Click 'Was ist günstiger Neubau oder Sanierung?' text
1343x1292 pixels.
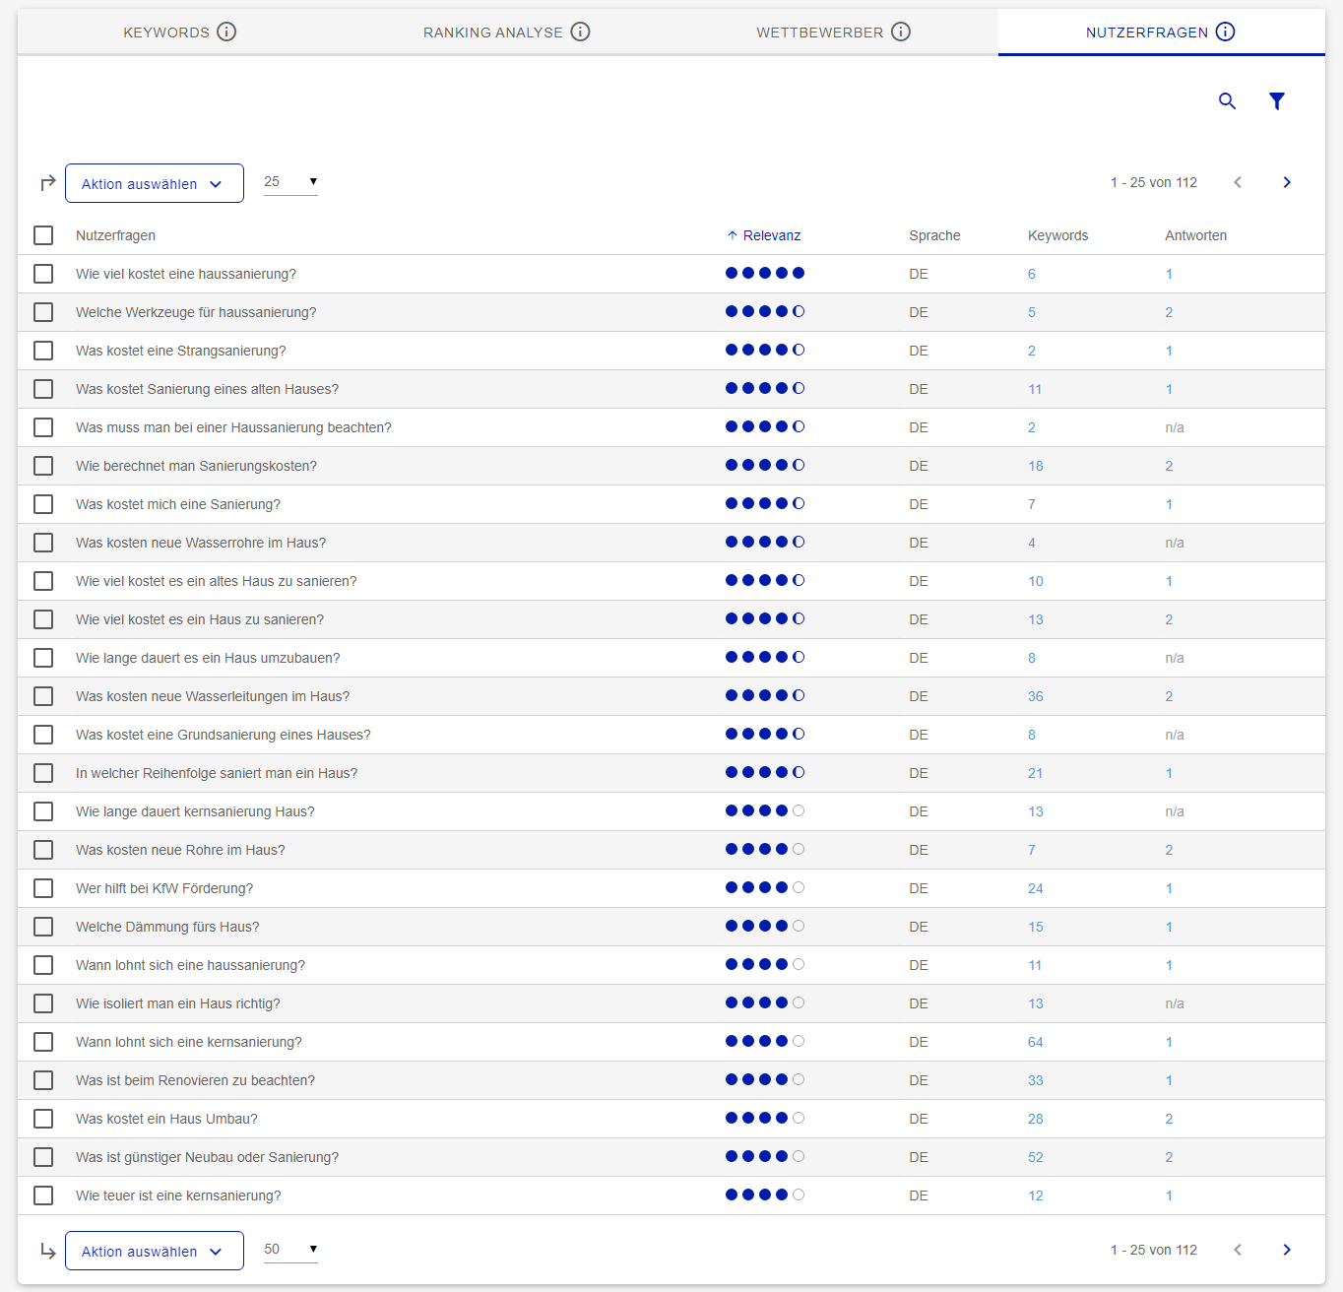(x=207, y=1157)
